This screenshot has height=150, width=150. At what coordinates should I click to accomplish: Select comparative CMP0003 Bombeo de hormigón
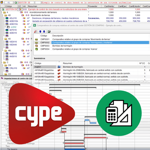[91, 46]
